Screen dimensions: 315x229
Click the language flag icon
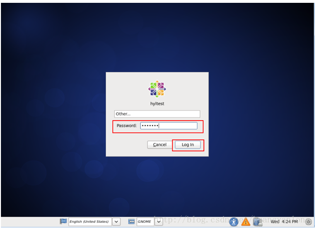pyautogui.click(x=63, y=221)
